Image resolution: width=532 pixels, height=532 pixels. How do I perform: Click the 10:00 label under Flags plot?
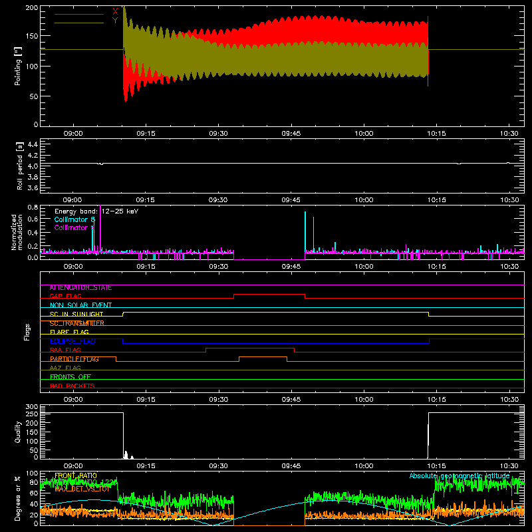point(364,400)
